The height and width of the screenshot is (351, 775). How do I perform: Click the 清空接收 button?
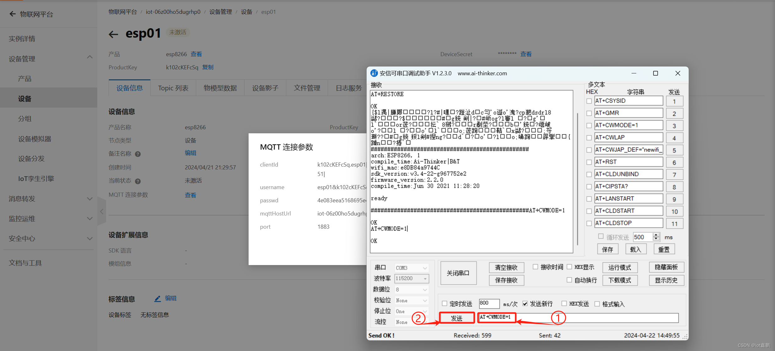pos(506,268)
